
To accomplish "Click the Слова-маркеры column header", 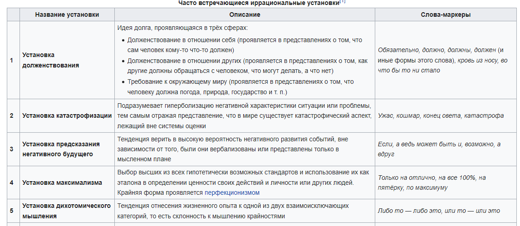I will [x=446, y=14].
